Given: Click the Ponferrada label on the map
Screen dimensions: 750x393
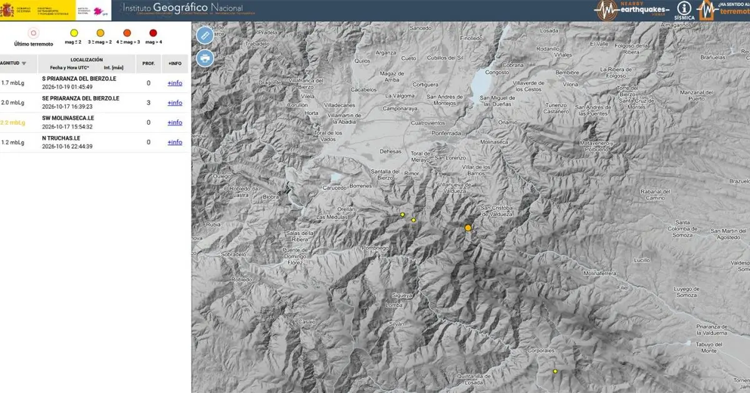Looking at the screenshot, I should 446,134.
